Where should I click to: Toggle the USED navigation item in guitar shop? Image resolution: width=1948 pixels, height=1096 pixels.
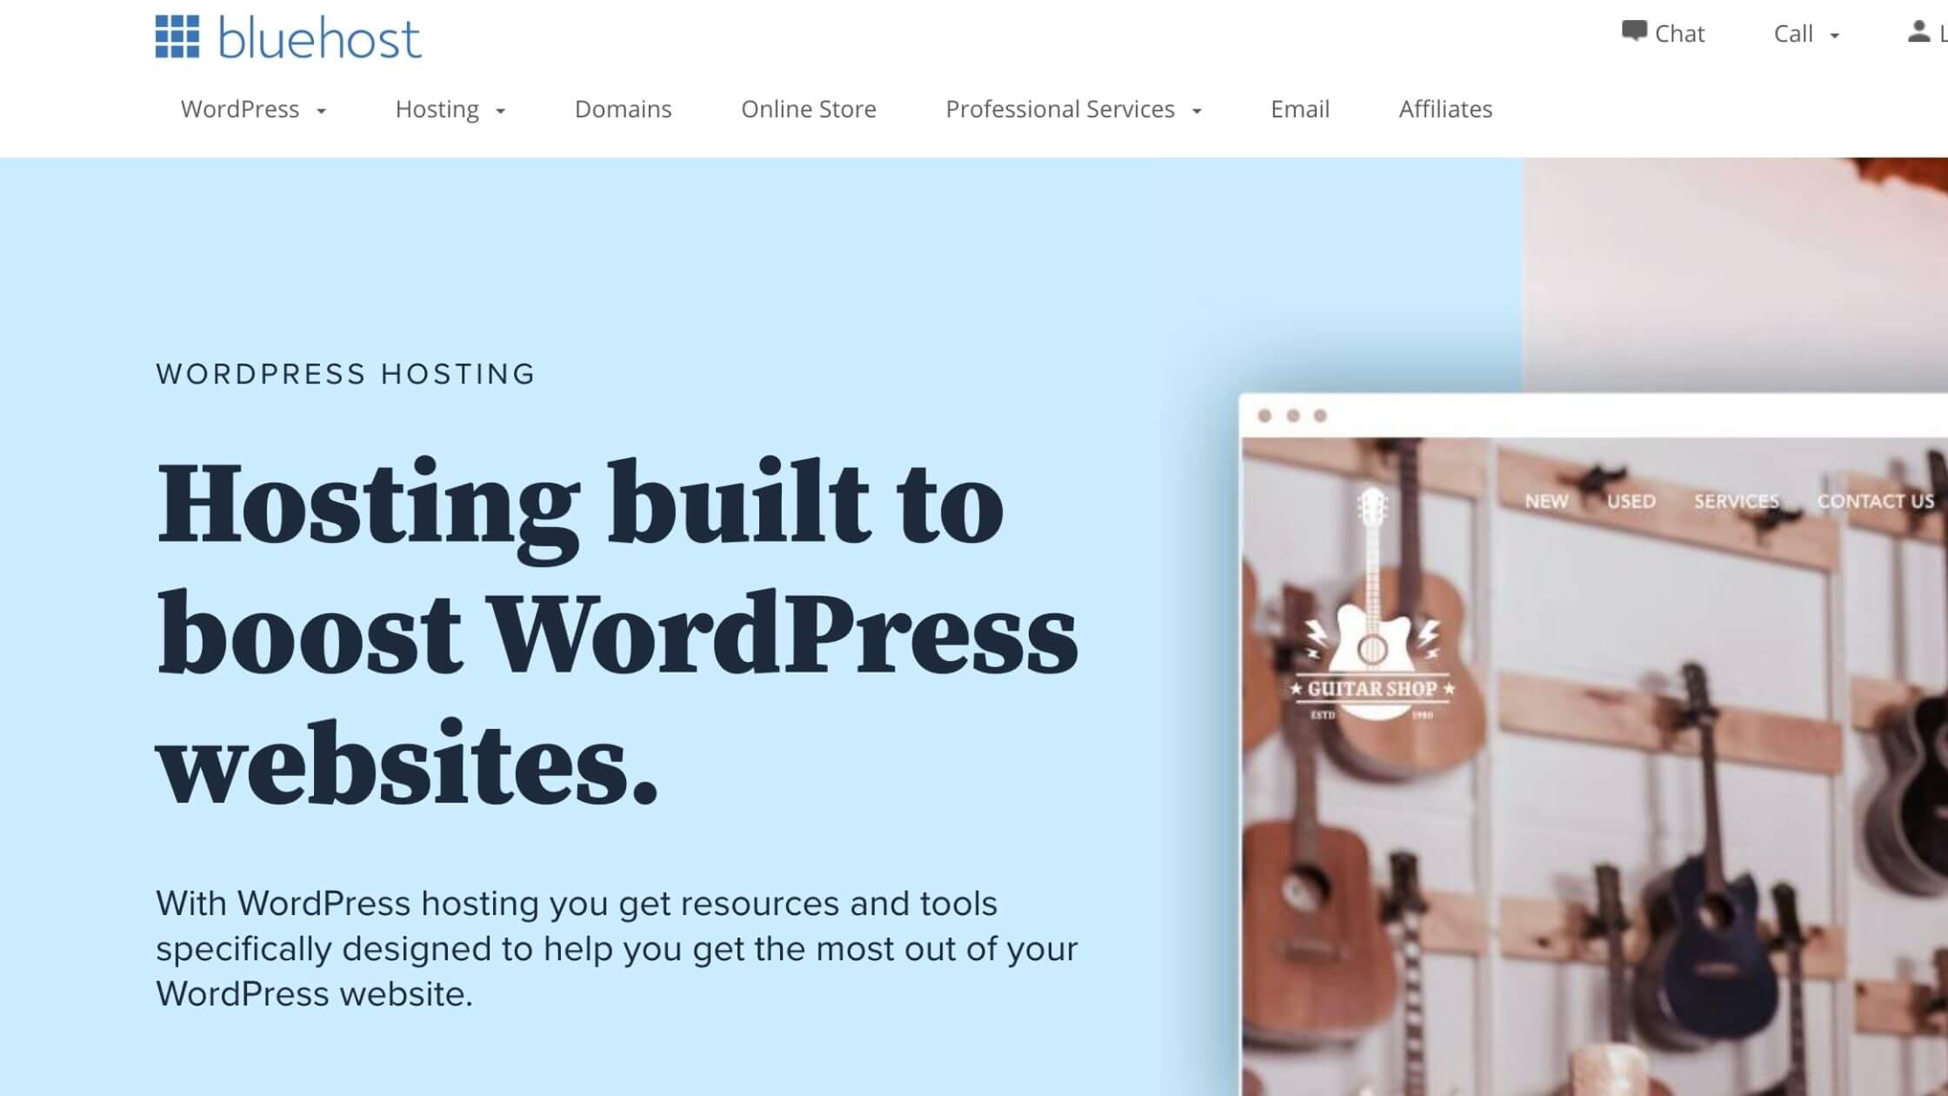(x=1631, y=500)
